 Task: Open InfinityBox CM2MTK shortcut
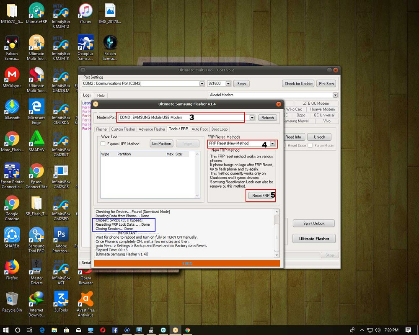click(61, 47)
